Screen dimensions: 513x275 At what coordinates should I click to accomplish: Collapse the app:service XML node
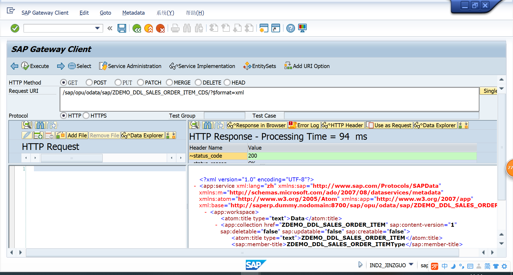tap(195, 186)
